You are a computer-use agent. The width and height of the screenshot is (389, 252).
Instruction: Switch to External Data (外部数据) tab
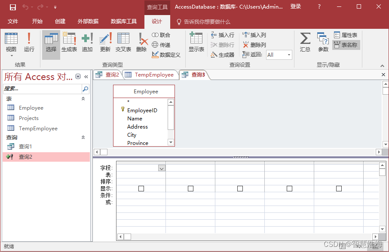click(88, 22)
